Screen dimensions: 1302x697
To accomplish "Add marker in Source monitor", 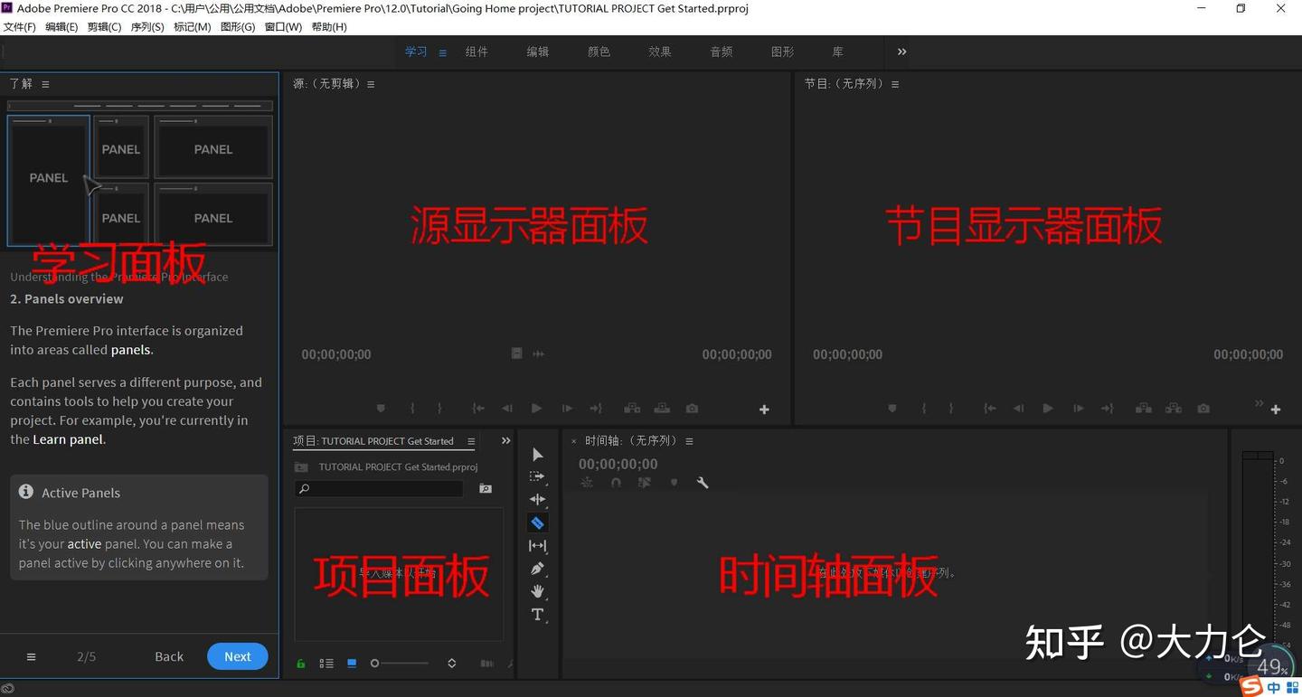I will point(381,409).
